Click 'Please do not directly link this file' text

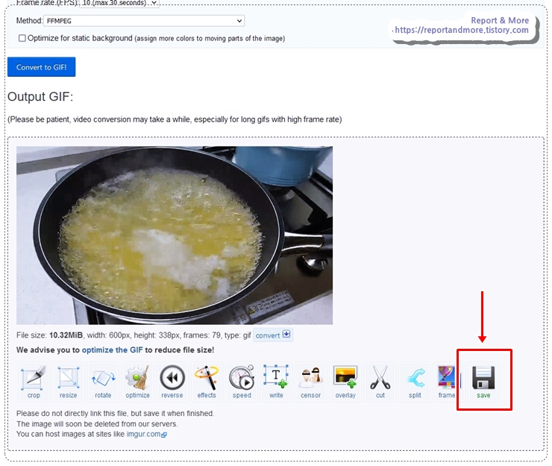pos(115,414)
